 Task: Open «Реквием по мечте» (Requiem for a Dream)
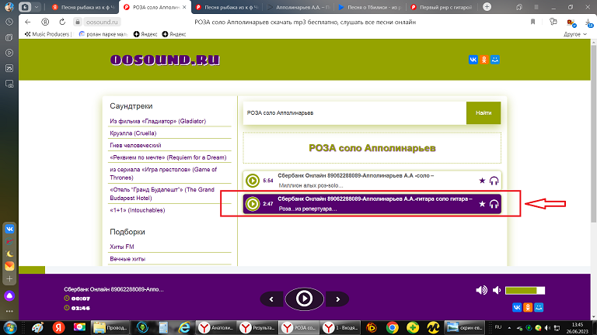click(168, 157)
